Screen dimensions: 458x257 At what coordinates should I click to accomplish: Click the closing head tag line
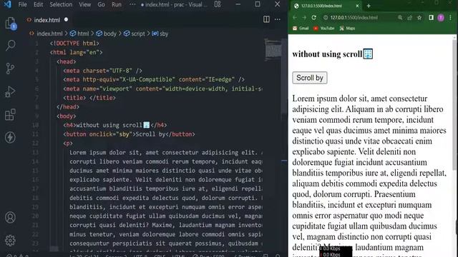point(68,107)
